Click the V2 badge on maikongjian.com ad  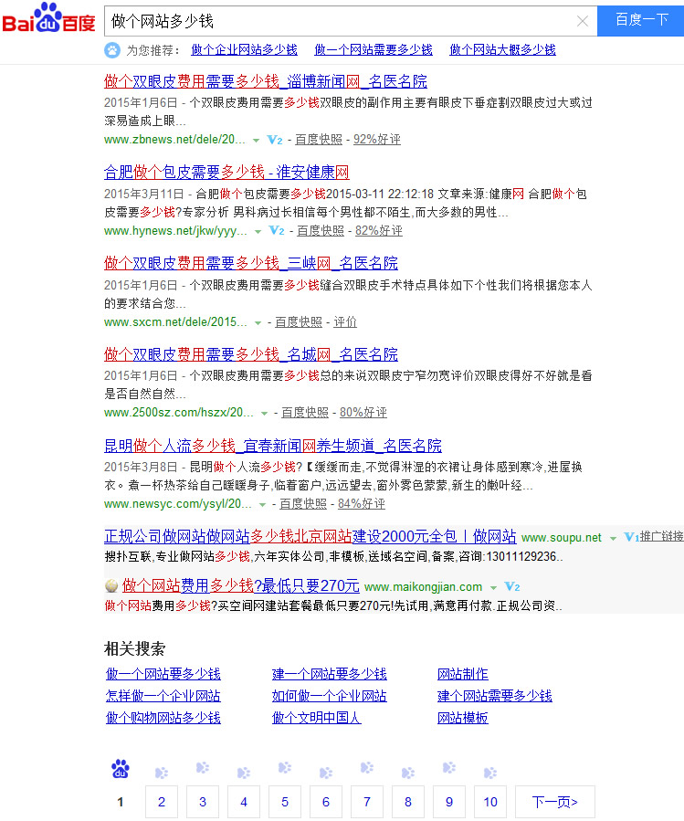click(x=511, y=587)
